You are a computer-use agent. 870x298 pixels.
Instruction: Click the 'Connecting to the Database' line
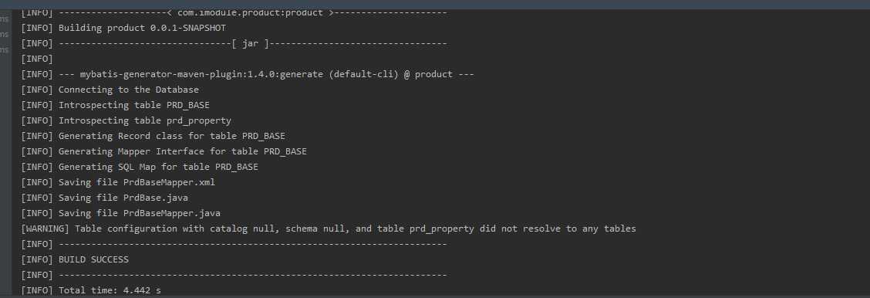110,90
